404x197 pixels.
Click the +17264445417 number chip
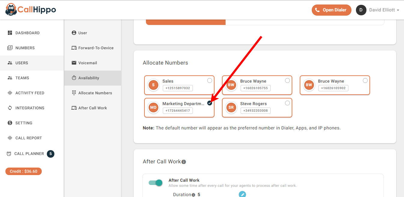178,111
